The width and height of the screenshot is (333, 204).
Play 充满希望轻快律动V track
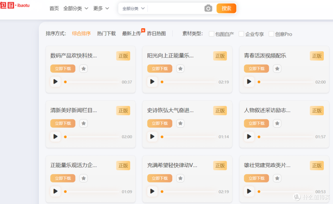click(x=152, y=191)
